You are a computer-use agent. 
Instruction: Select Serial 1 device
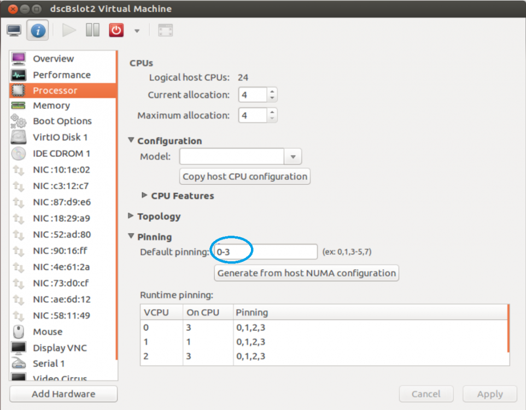coord(63,364)
